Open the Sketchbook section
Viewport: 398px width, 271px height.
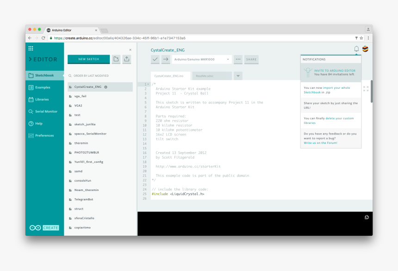coord(45,75)
